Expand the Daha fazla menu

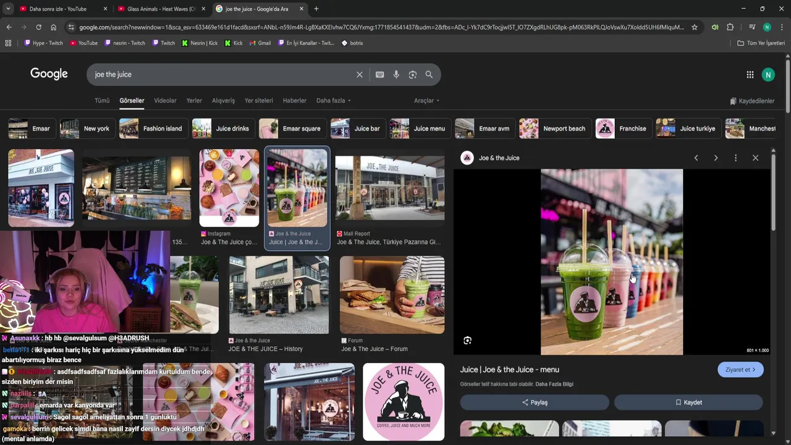click(x=334, y=101)
